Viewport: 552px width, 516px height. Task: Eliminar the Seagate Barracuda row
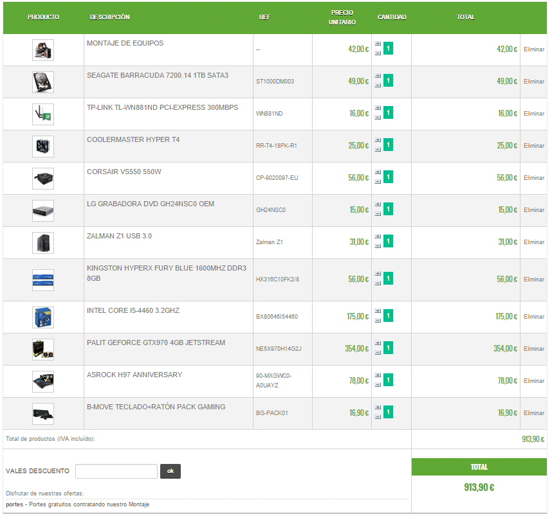click(534, 81)
